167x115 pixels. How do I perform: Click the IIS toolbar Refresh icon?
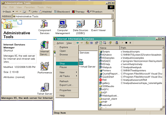coord(101,43)
